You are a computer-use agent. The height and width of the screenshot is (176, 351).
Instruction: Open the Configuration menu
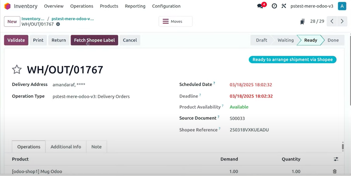pyautogui.click(x=166, y=6)
